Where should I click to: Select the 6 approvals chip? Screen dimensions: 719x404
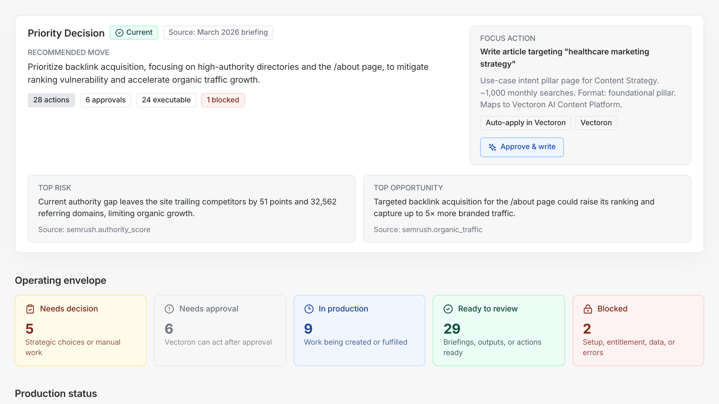click(x=105, y=100)
